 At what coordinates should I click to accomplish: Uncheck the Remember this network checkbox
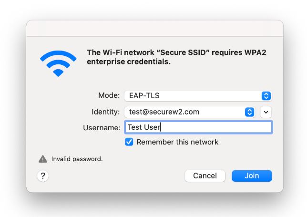tap(129, 142)
